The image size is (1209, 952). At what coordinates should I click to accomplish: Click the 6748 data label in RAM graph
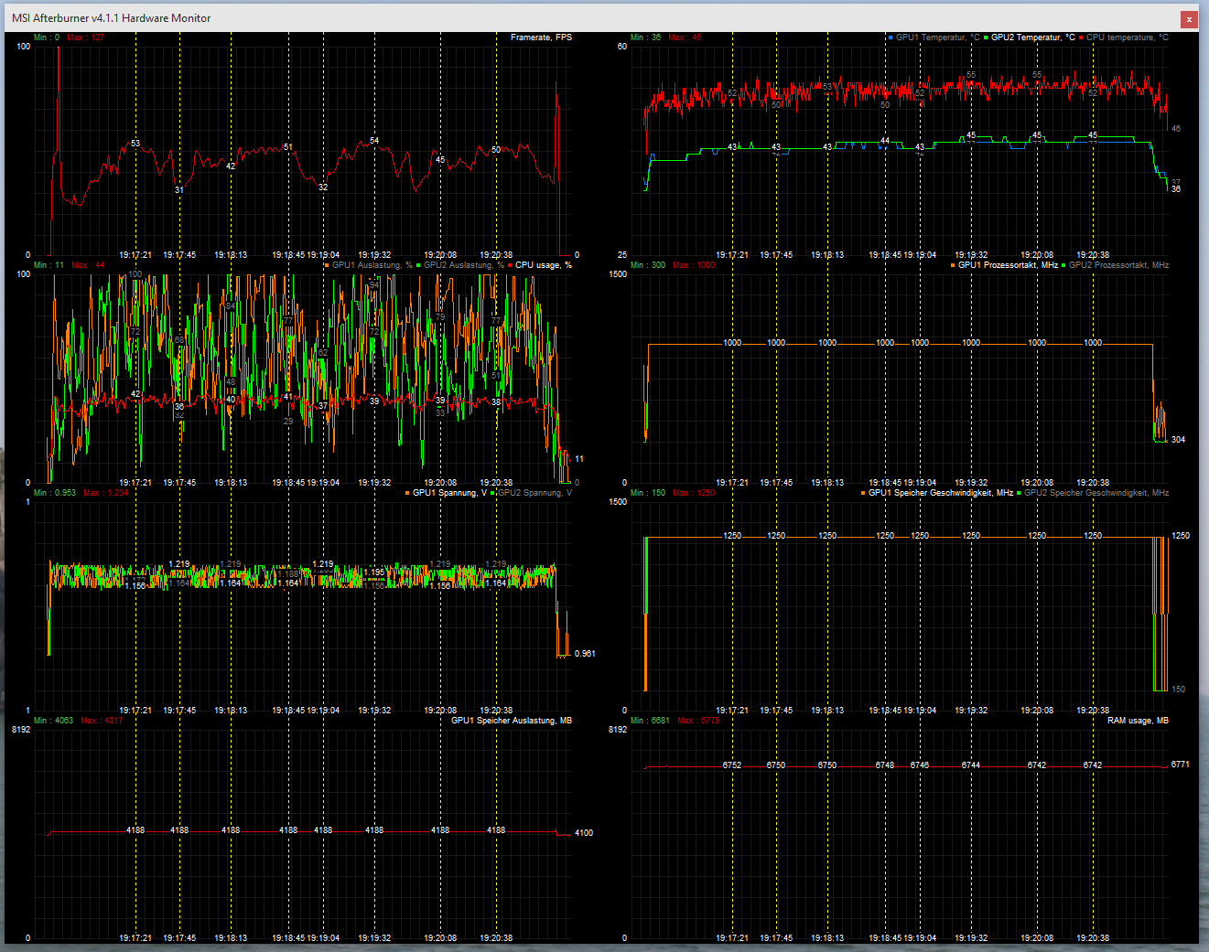pos(885,765)
